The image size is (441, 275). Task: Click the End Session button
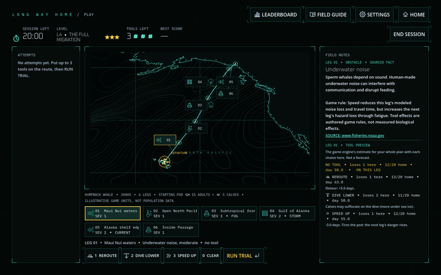coord(409,34)
